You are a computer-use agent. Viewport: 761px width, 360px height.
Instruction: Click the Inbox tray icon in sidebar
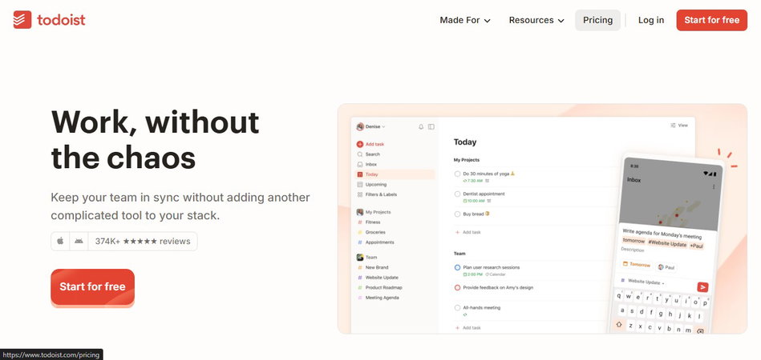click(359, 165)
